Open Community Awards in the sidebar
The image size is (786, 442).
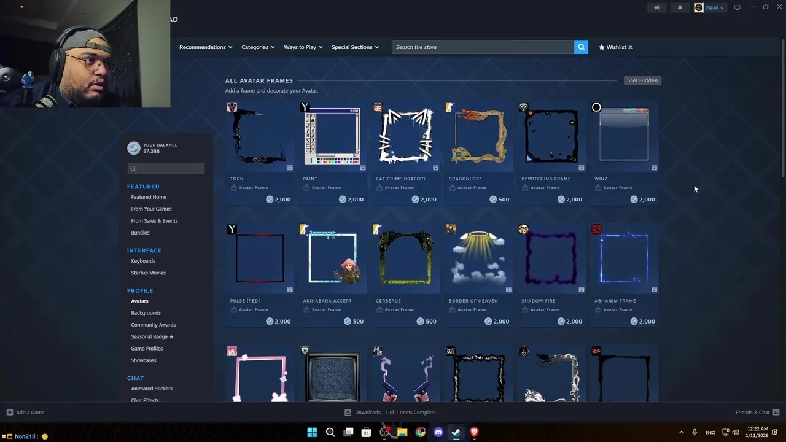(x=153, y=325)
